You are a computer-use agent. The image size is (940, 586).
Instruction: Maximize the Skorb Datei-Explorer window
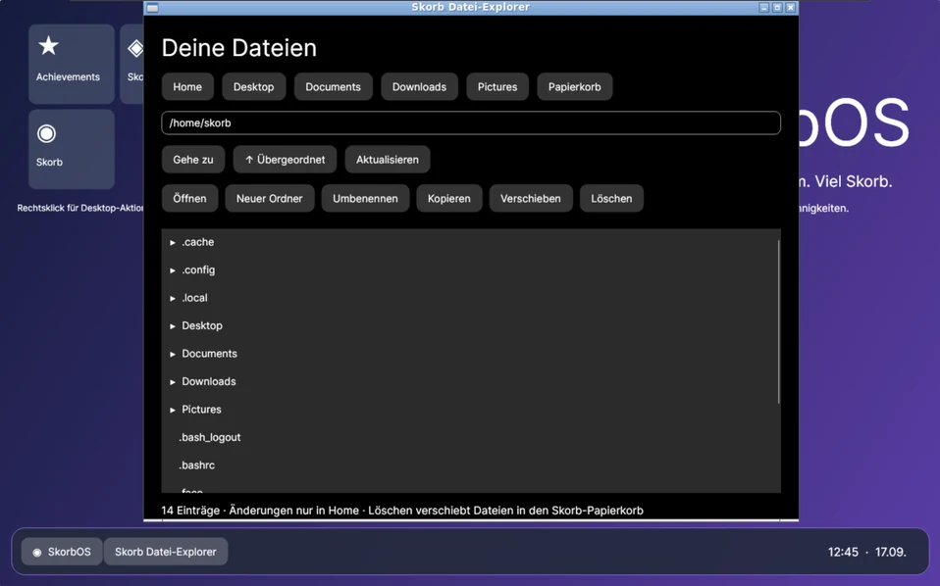777,8
